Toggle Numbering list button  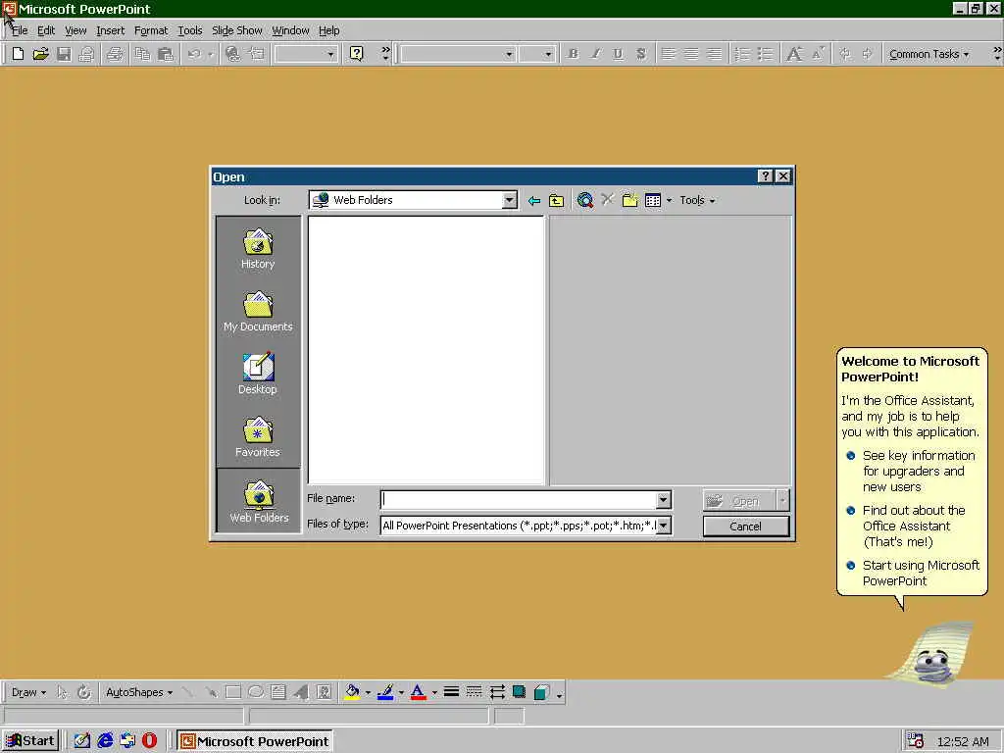click(742, 54)
